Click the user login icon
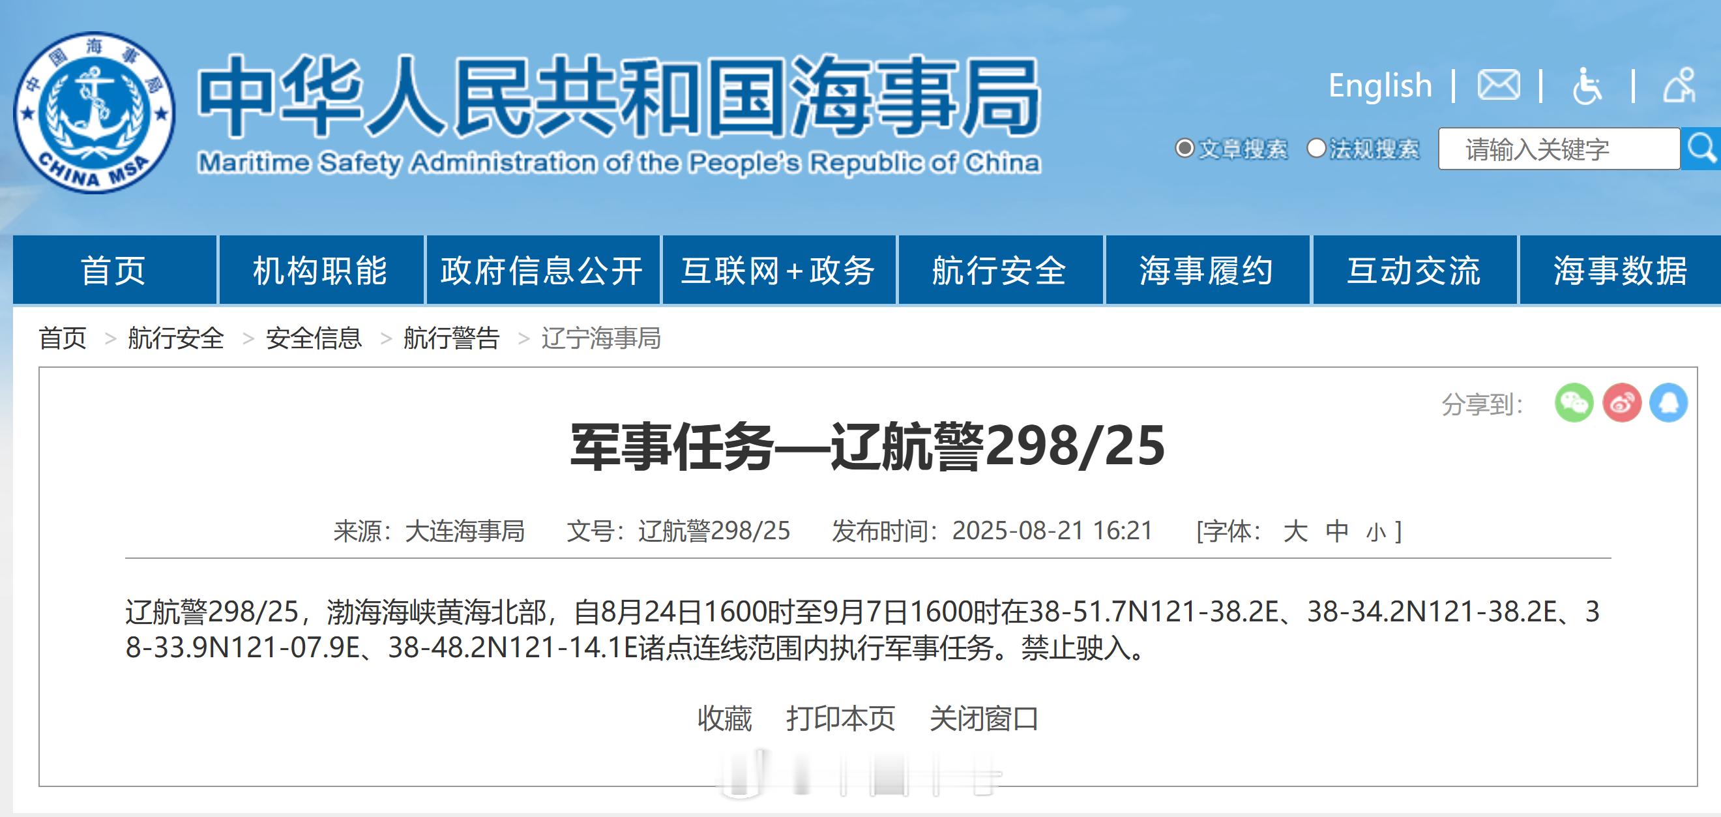The width and height of the screenshot is (1721, 817). 1679,85
